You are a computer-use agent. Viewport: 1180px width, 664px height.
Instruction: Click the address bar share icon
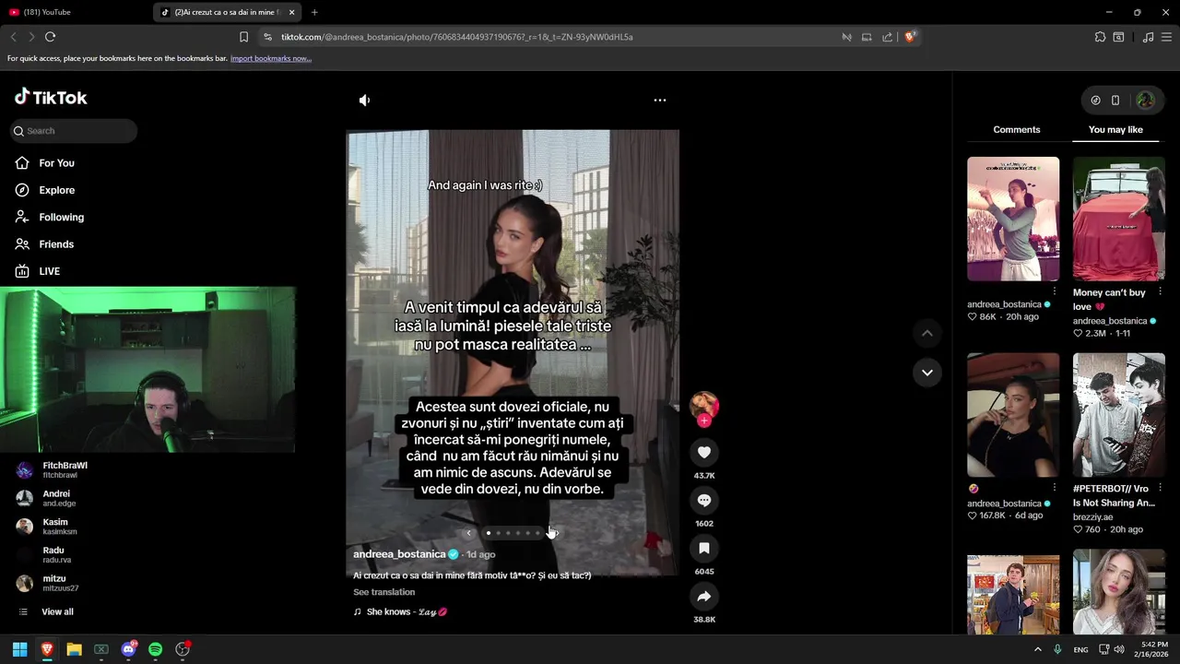click(x=887, y=37)
